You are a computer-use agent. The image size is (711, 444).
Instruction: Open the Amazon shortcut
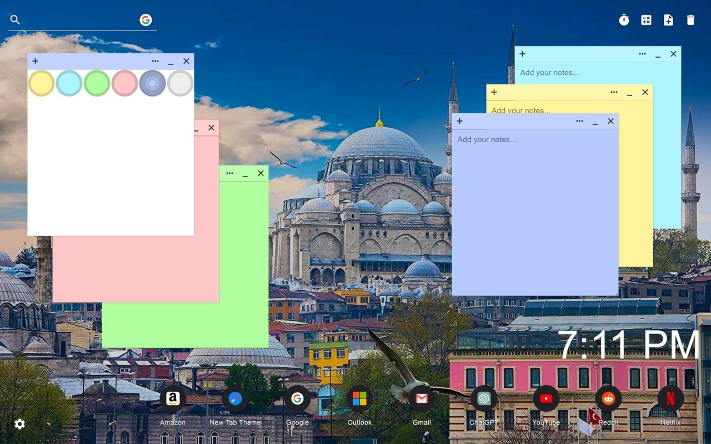click(173, 398)
